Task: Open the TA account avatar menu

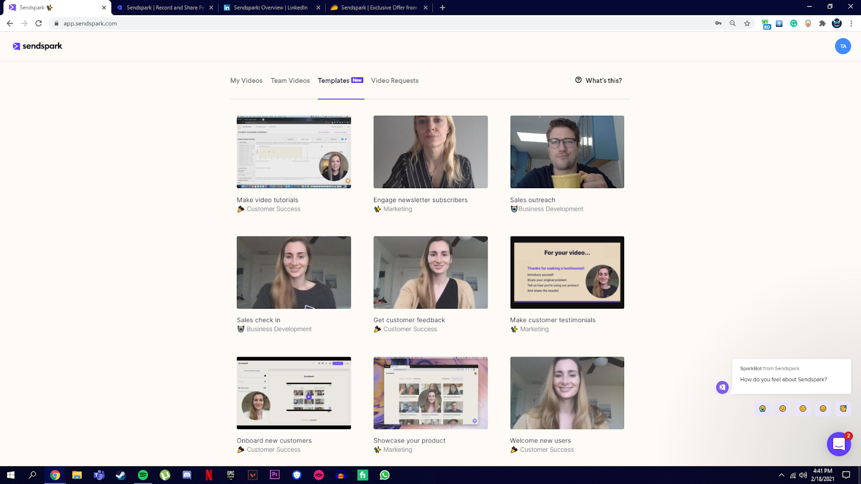Action: 843,46
